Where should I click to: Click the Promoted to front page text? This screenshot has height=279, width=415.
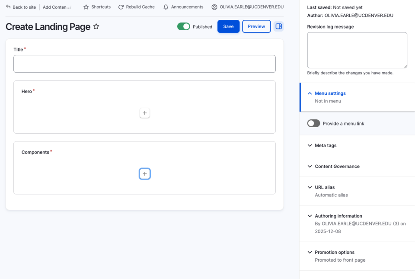tap(340, 260)
